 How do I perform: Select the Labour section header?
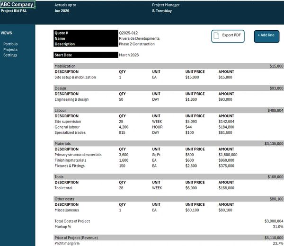pyautogui.click(x=169, y=110)
